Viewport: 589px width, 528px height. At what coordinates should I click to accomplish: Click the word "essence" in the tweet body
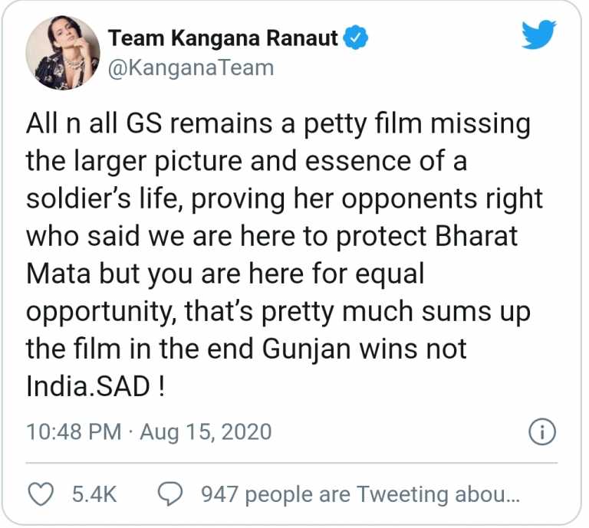(x=358, y=162)
